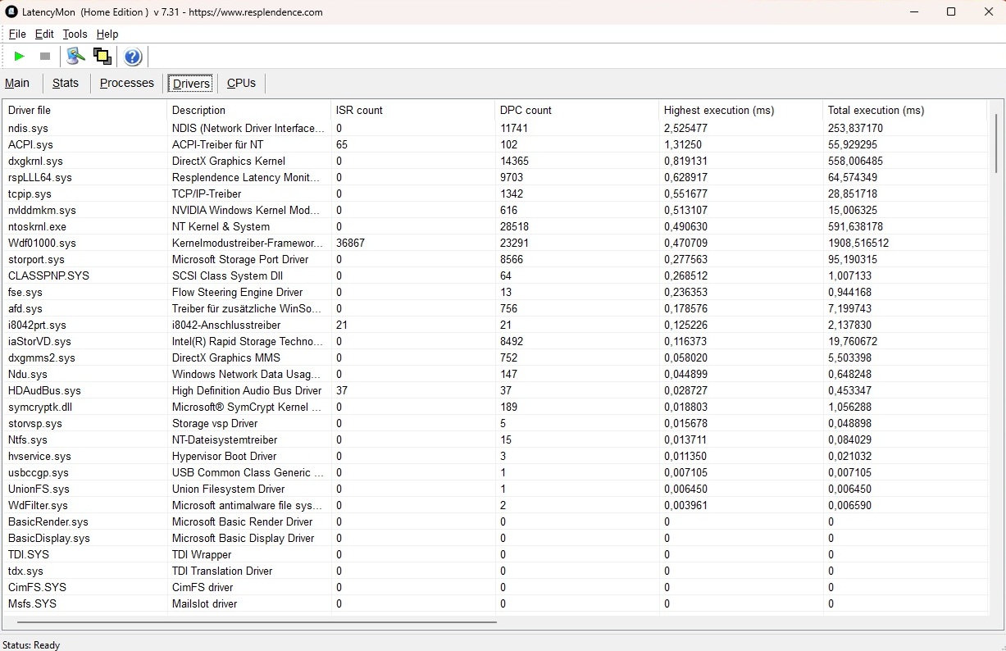The height and width of the screenshot is (651, 1006).
Task: Open the Tools menu
Action: tap(75, 34)
